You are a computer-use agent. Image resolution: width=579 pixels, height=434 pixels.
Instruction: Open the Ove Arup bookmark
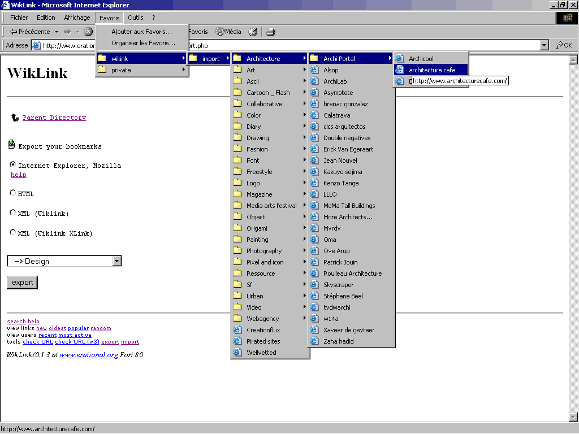351,251
